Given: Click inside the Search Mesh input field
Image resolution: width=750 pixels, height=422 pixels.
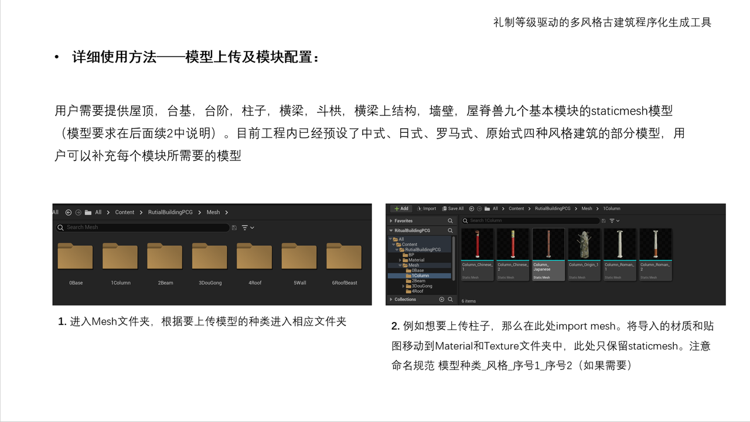Looking at the screenshot, I should (141, 227).
